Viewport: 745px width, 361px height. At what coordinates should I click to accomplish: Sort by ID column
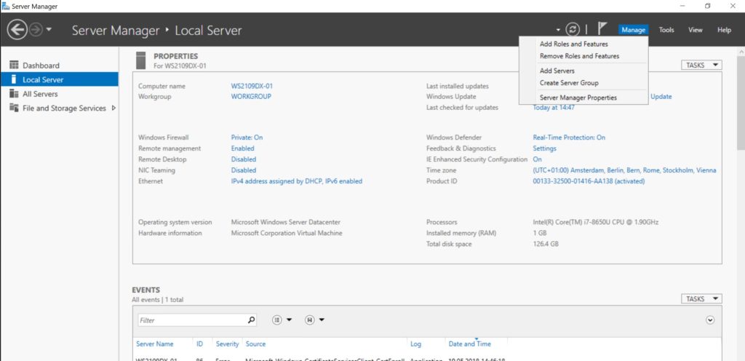[x=199, y=344]
